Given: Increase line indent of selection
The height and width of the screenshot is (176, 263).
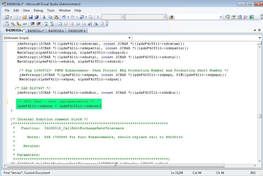Looking at the screenshot, I should [39, 24].
